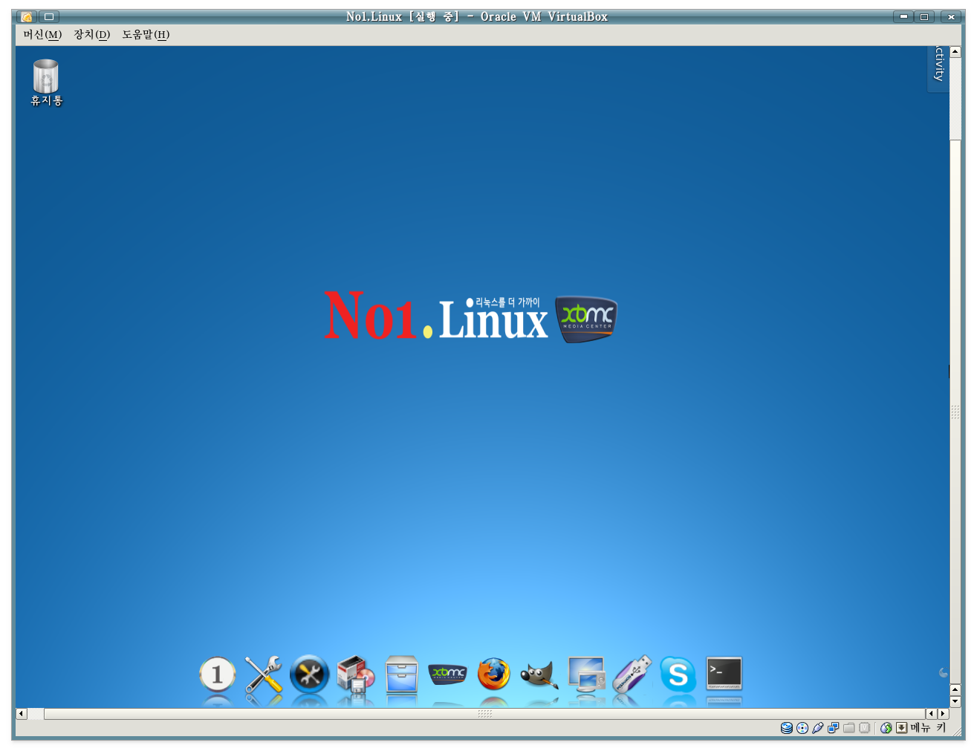Viewport: 977px width, 754px height.
Task: Click the network adapters status icon
Action: coord(834,728)
